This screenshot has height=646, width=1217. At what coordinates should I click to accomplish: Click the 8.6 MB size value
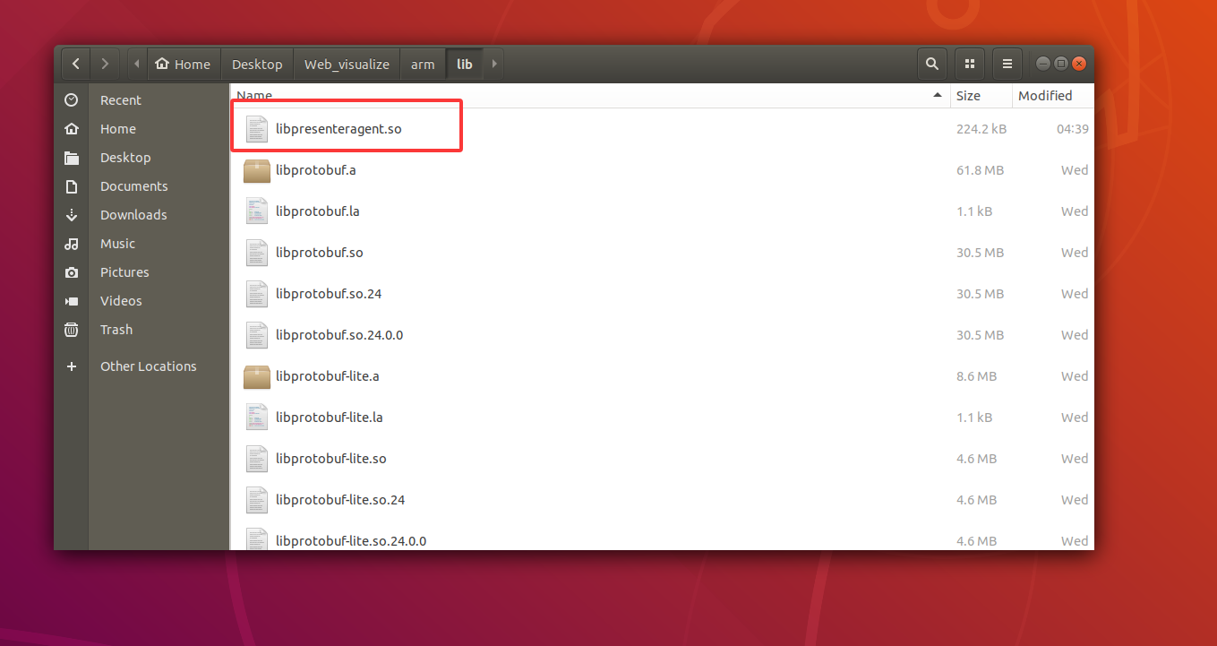(x=976, y=376)
